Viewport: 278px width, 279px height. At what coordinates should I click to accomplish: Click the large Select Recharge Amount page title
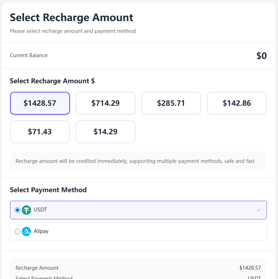click(71, 18)
